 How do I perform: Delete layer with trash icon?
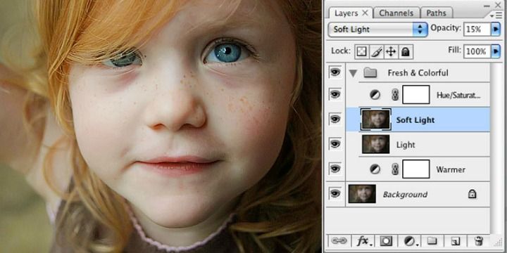(x=479, y=241)
